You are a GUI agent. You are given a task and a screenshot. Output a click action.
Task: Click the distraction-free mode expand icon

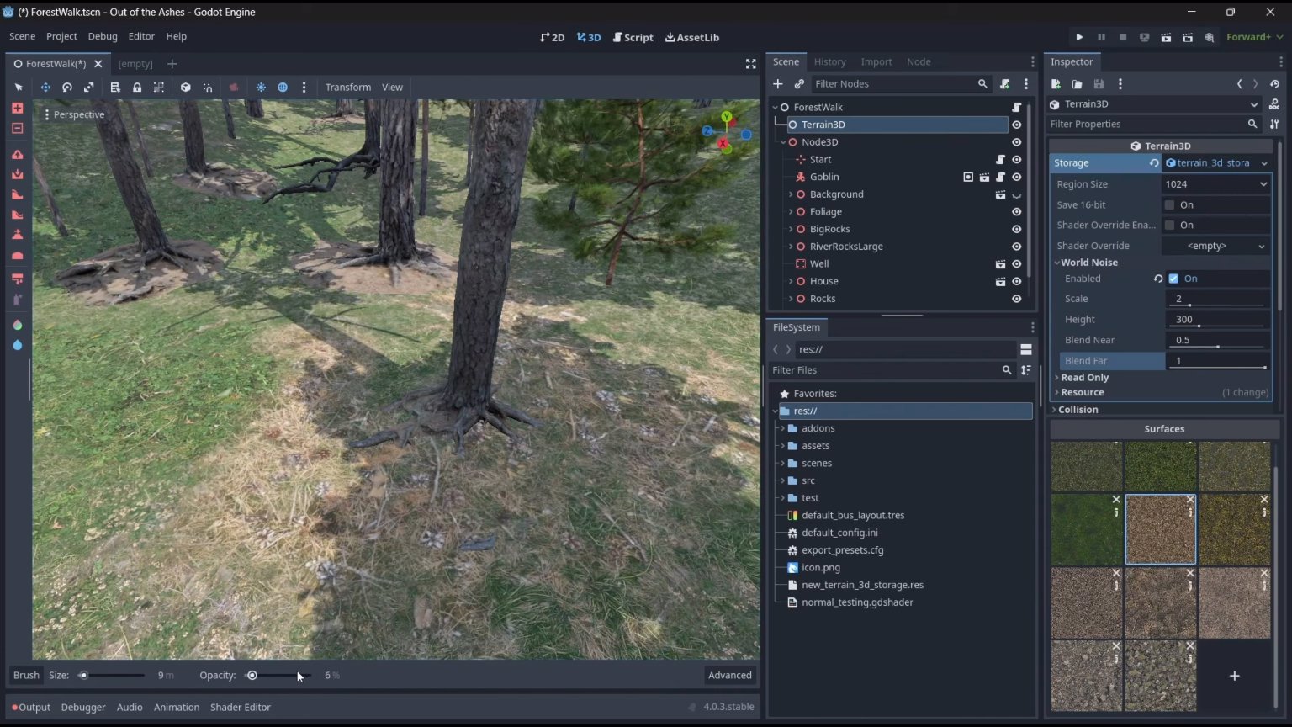750,64
